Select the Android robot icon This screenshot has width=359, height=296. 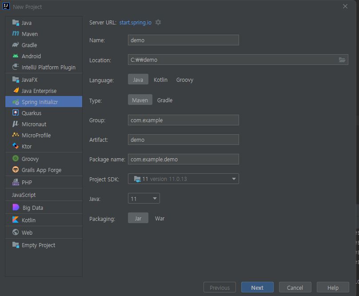(x=16, y=56)
